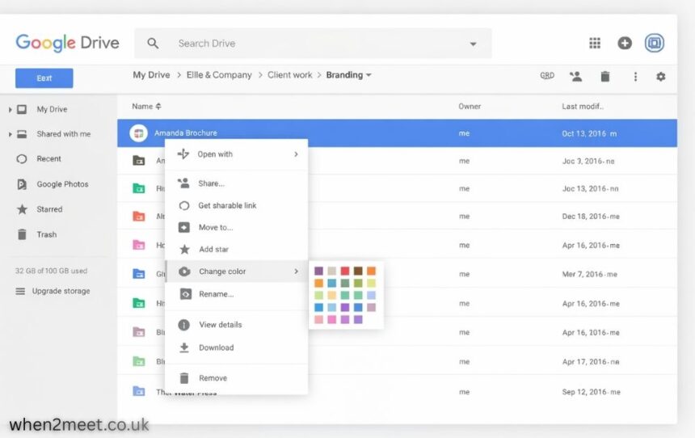
Task: Click the plus circle icon in the header
Action: click(x=625, y=43)
